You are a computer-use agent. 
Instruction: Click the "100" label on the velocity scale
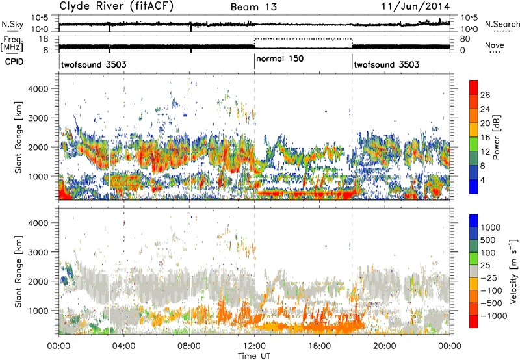pos(488,253)
